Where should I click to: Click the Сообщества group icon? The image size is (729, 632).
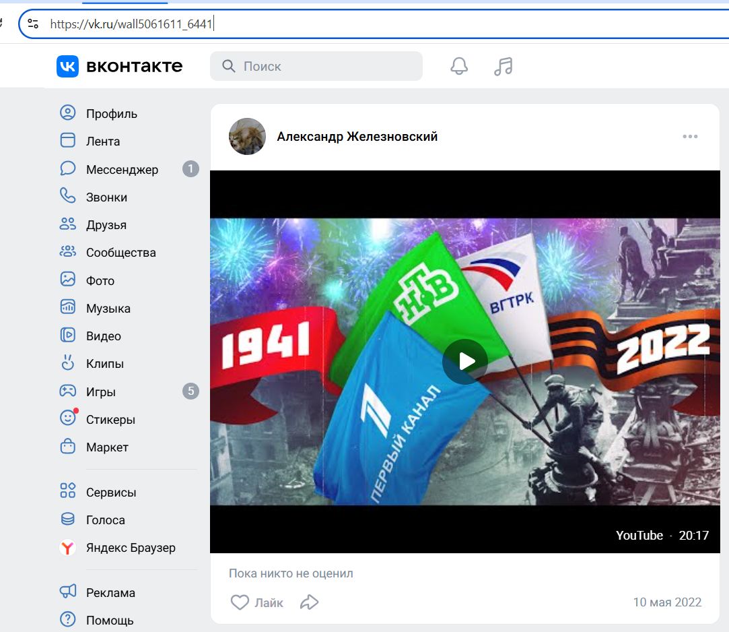(x=68, y=252)
